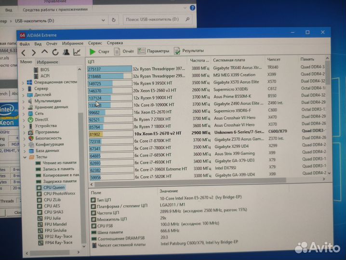Open Параметры in the toolbar
The width and height of the screenshot is (346, 260).
153,51
